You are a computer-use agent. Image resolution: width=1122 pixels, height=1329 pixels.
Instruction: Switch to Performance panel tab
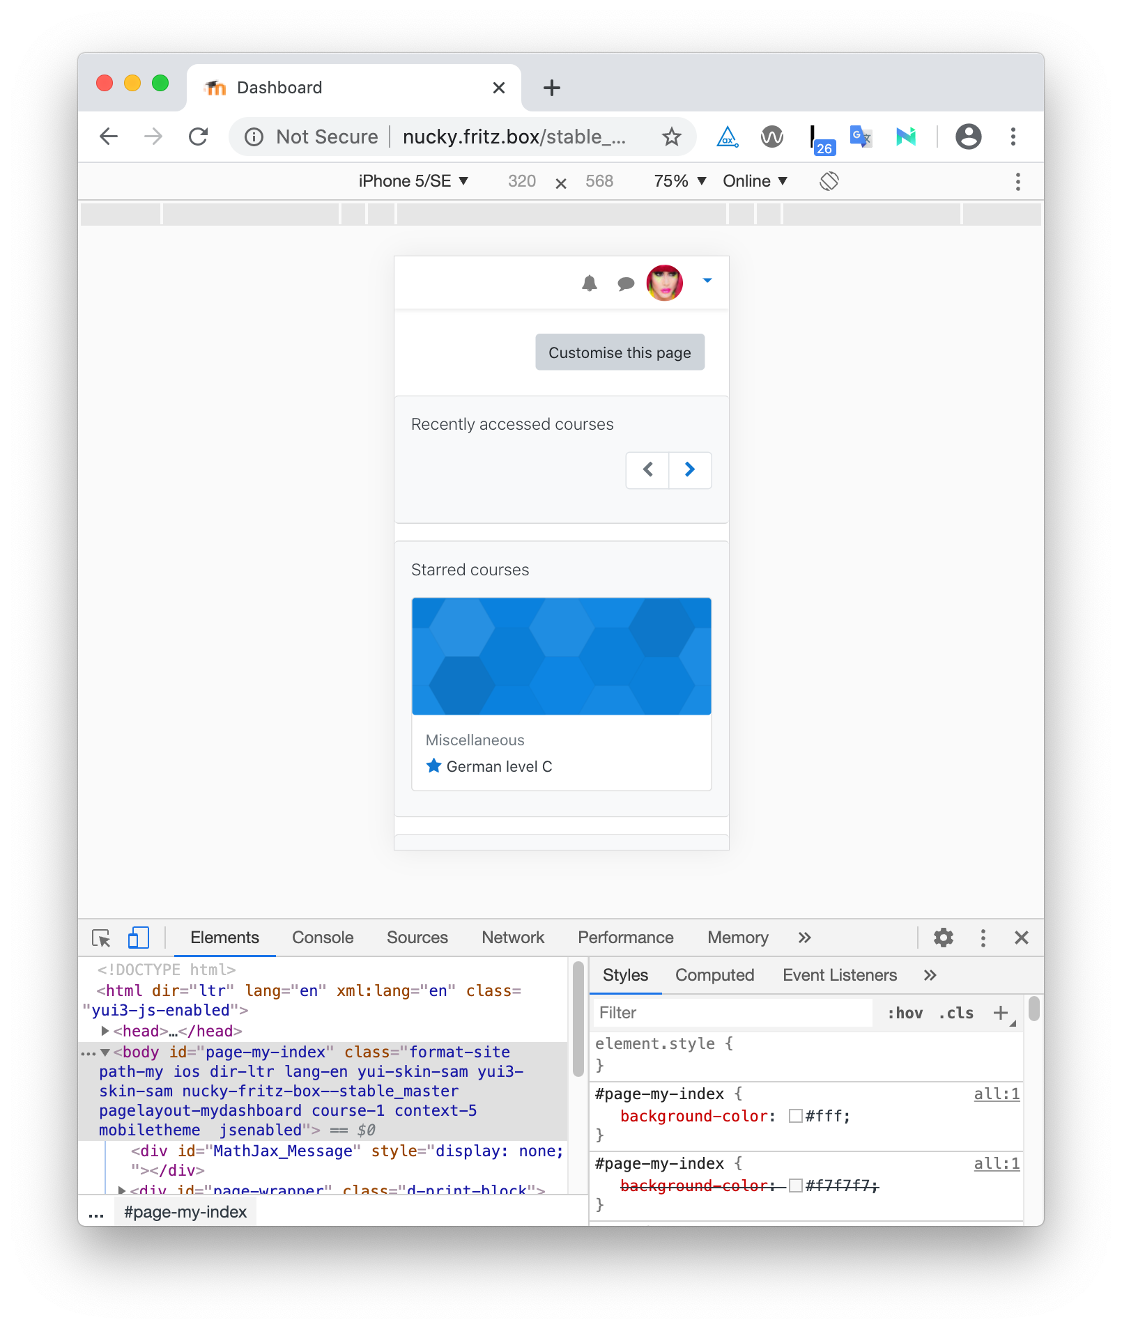coord(626,938)
